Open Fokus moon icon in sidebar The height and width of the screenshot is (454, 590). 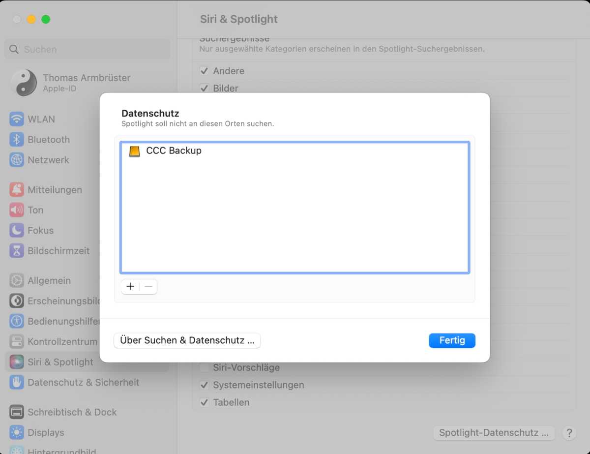pyautogui.click(x=17, y=230)
